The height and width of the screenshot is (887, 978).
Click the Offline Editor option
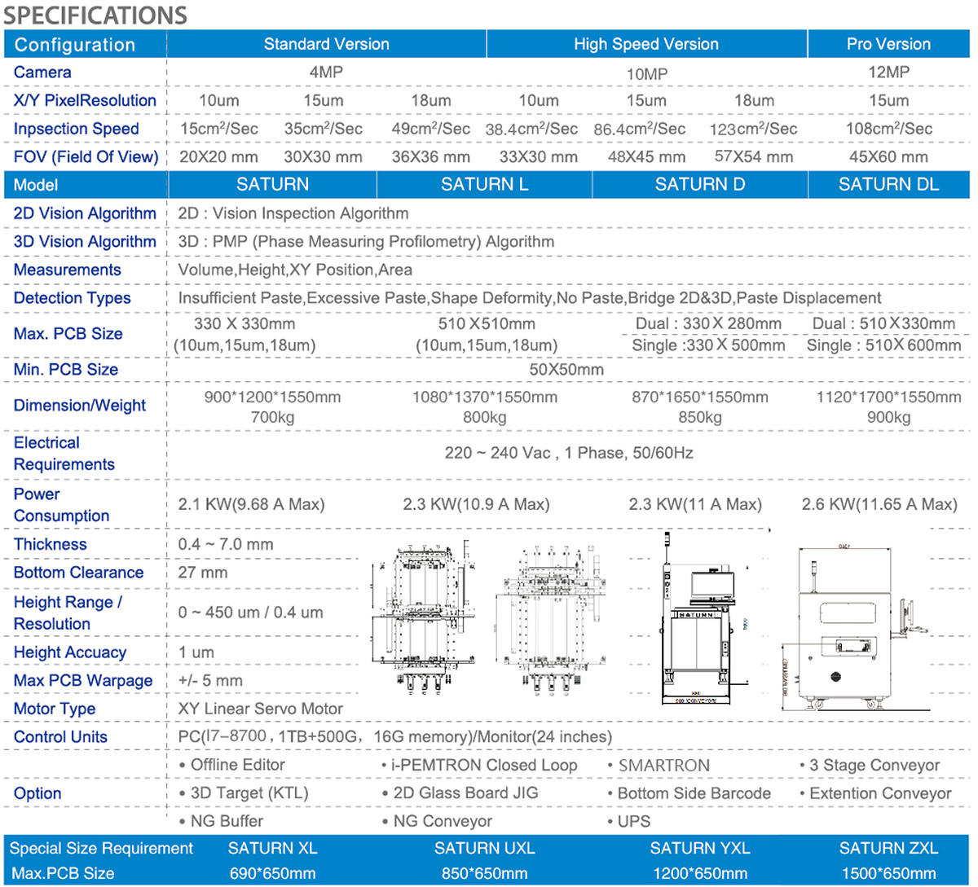(x=236, y=766)
